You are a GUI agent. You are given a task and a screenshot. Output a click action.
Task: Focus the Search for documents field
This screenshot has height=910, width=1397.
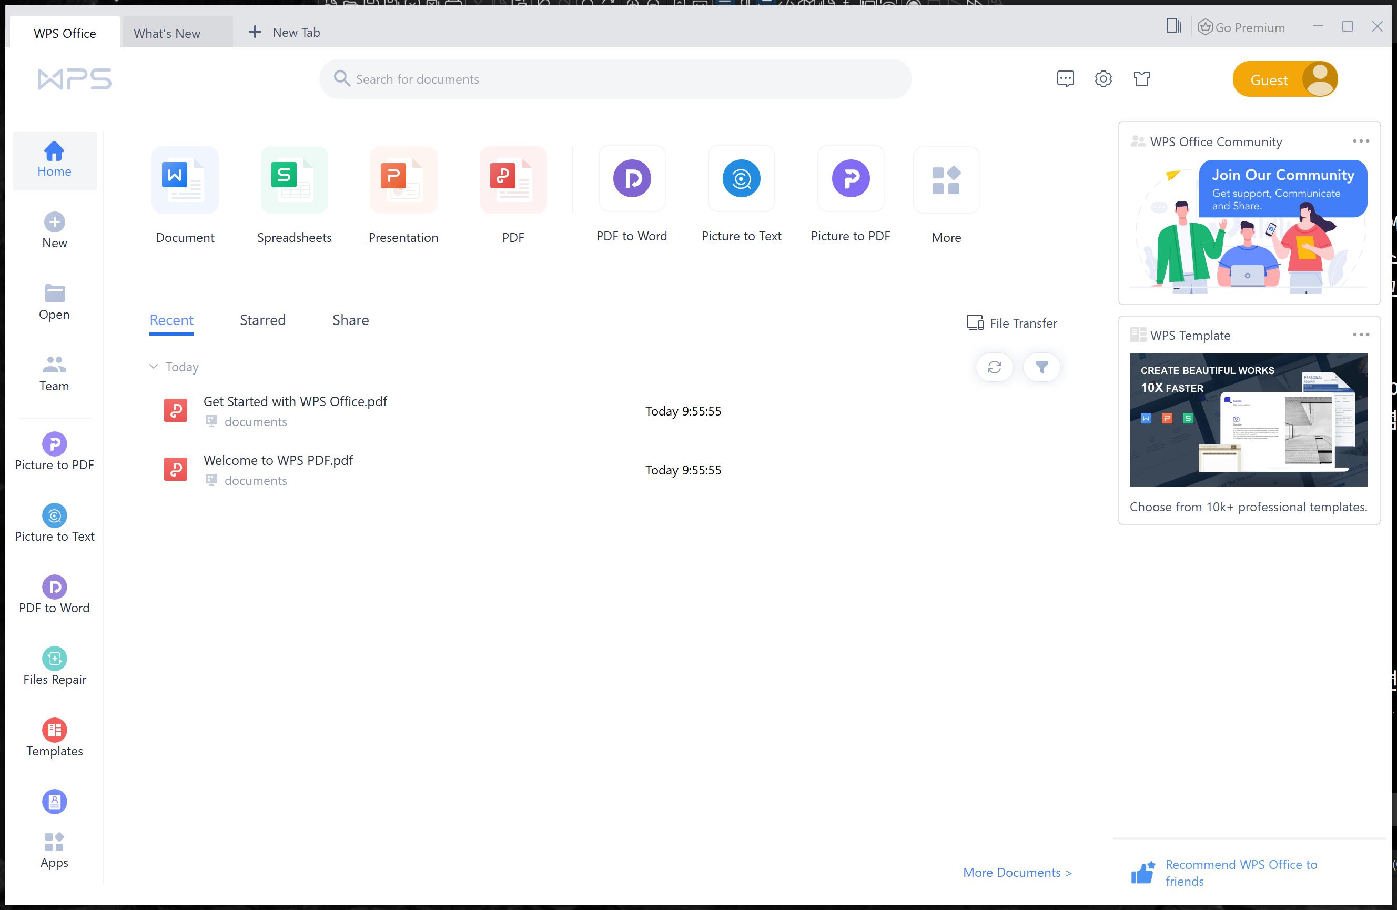(x=615, y=79)
